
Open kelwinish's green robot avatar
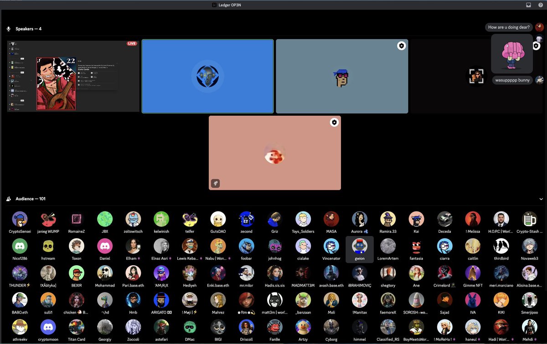coord(161,219)
